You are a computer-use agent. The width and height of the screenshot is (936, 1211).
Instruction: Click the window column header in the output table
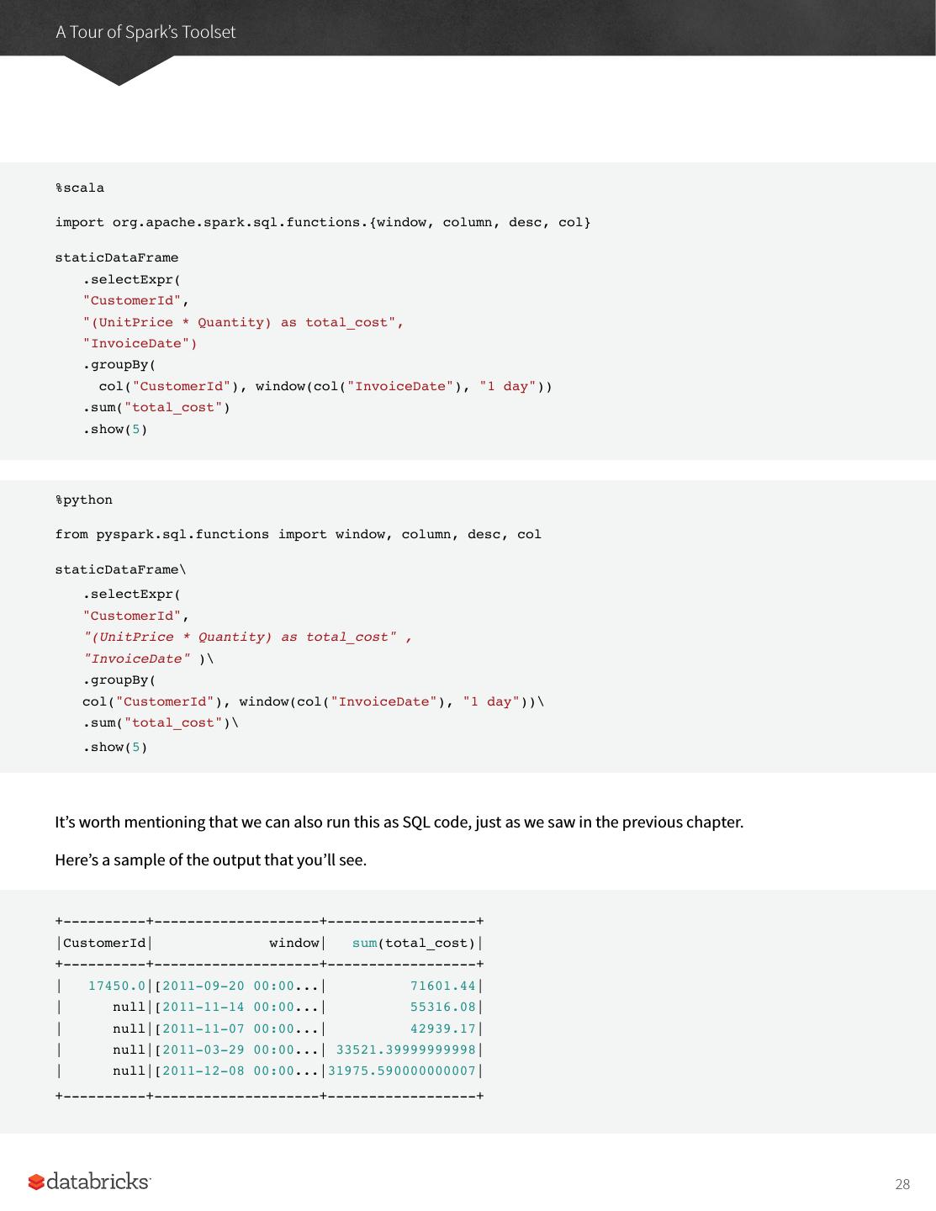[x=293, y=943]
